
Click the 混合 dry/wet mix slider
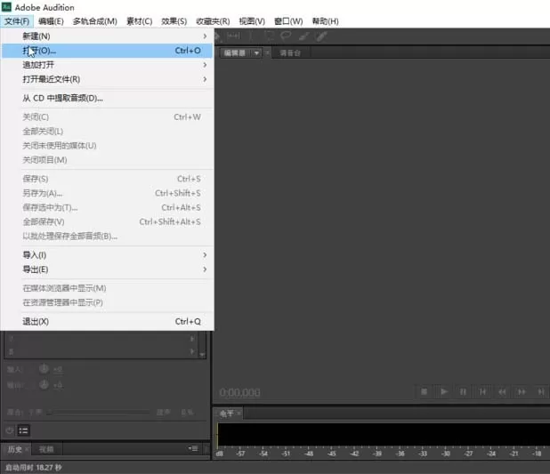click(x=98, y=412)
